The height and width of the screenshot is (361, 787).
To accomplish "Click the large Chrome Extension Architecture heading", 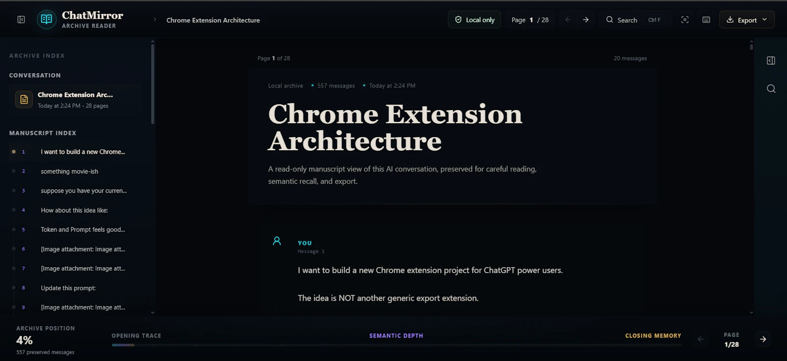I will point(395,128).
